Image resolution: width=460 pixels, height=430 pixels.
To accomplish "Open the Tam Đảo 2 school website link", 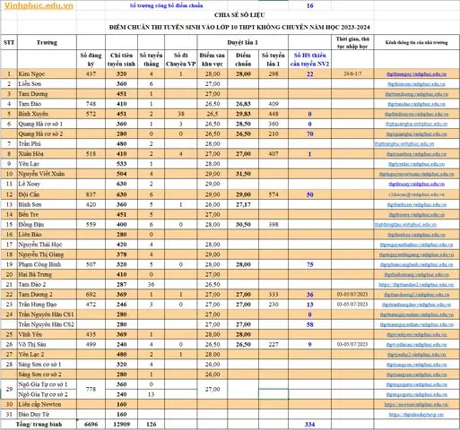I will 416,285.
